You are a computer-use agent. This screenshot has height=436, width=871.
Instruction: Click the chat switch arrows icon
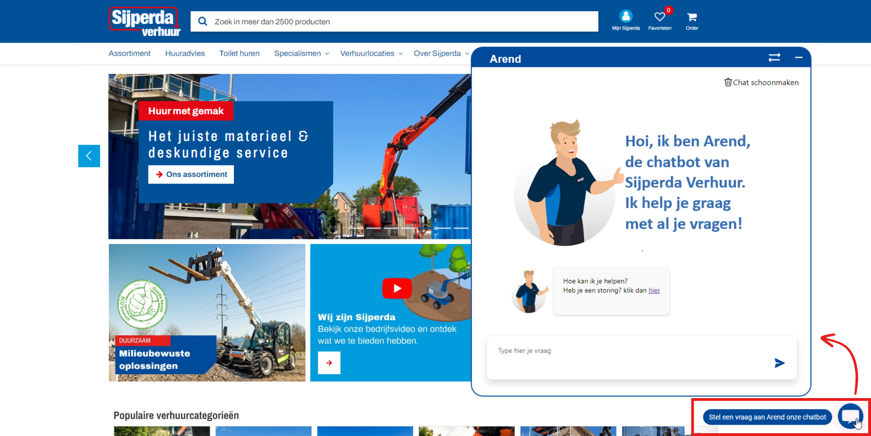pos(774,57)
